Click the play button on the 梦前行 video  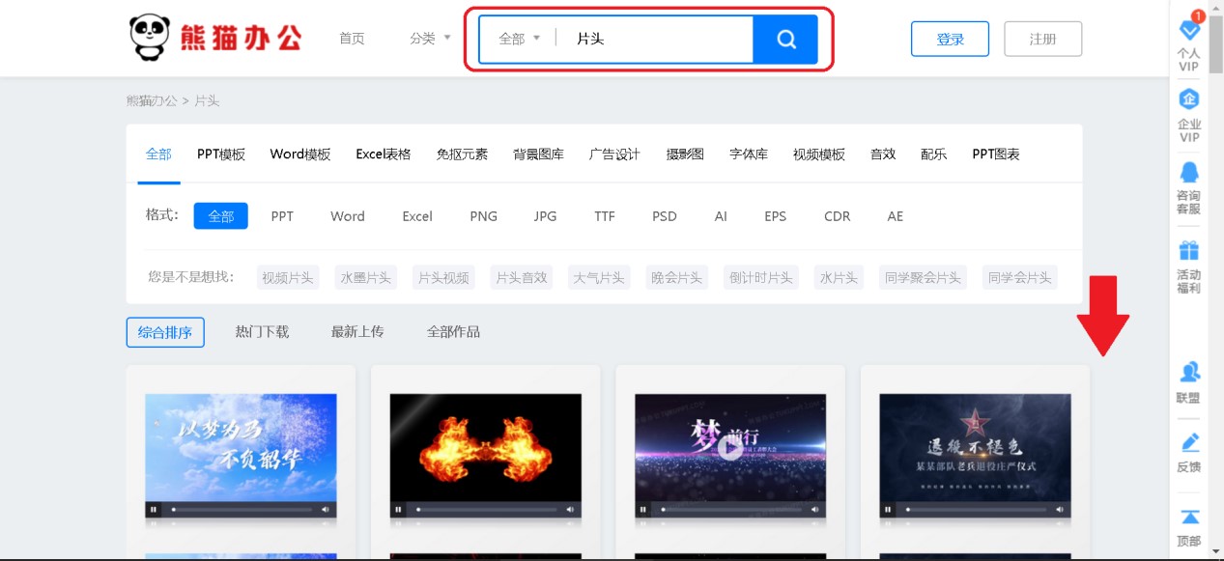tap(729, 447)
